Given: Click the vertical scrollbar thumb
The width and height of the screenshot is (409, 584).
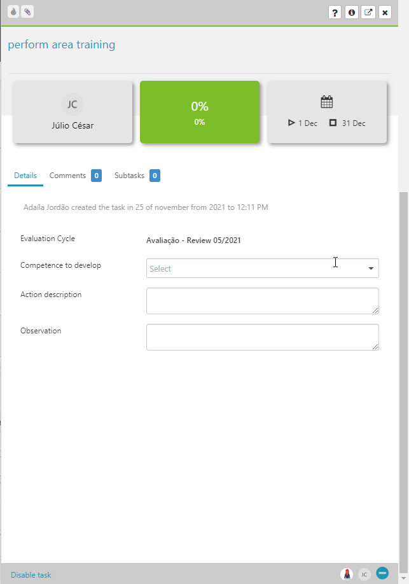Looking at the screenshot, I should (x=403, y=382).
